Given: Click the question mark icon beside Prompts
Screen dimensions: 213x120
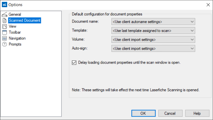Looking at the screenshot, I should click(4, 44).
